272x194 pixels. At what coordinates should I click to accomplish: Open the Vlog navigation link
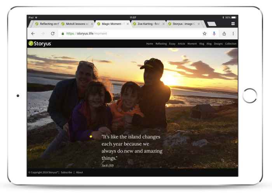tap(202, 44)
